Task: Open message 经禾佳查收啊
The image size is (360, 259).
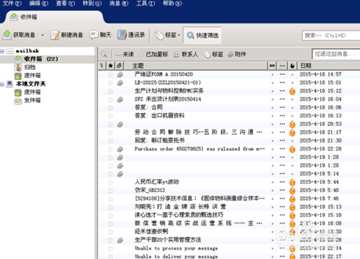Action: click(x=151, y=232)
